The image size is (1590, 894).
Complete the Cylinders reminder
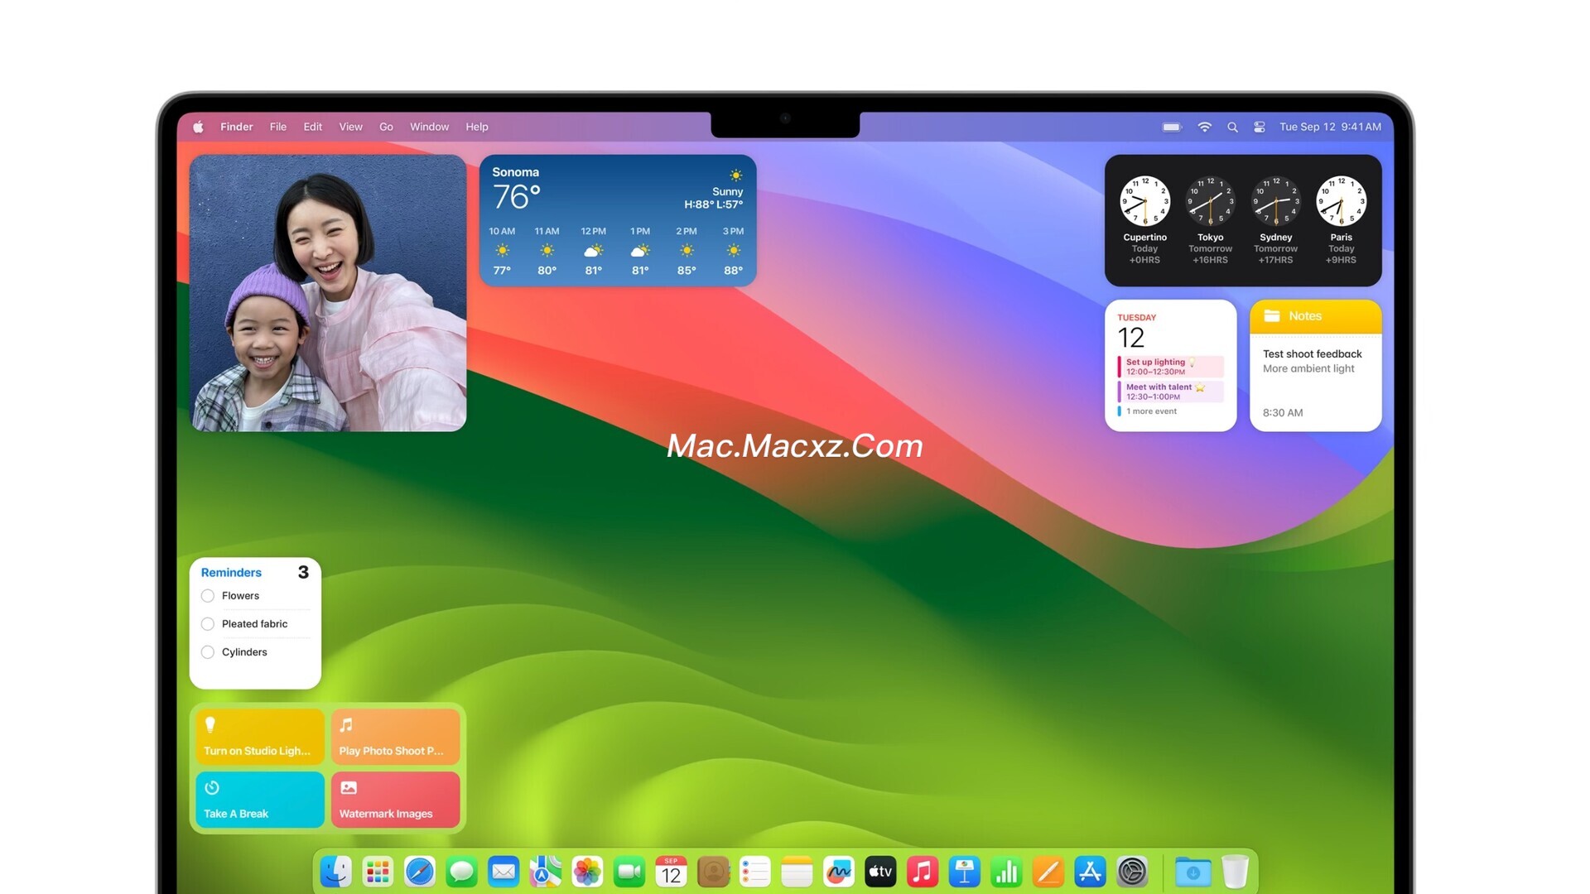coord(208,652)
